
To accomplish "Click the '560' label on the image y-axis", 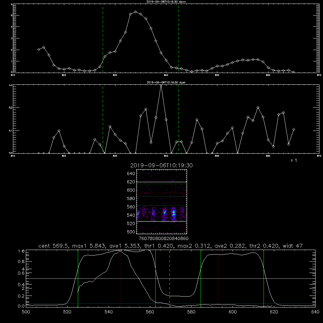I will pyautogui.click(x=131, y=207).
